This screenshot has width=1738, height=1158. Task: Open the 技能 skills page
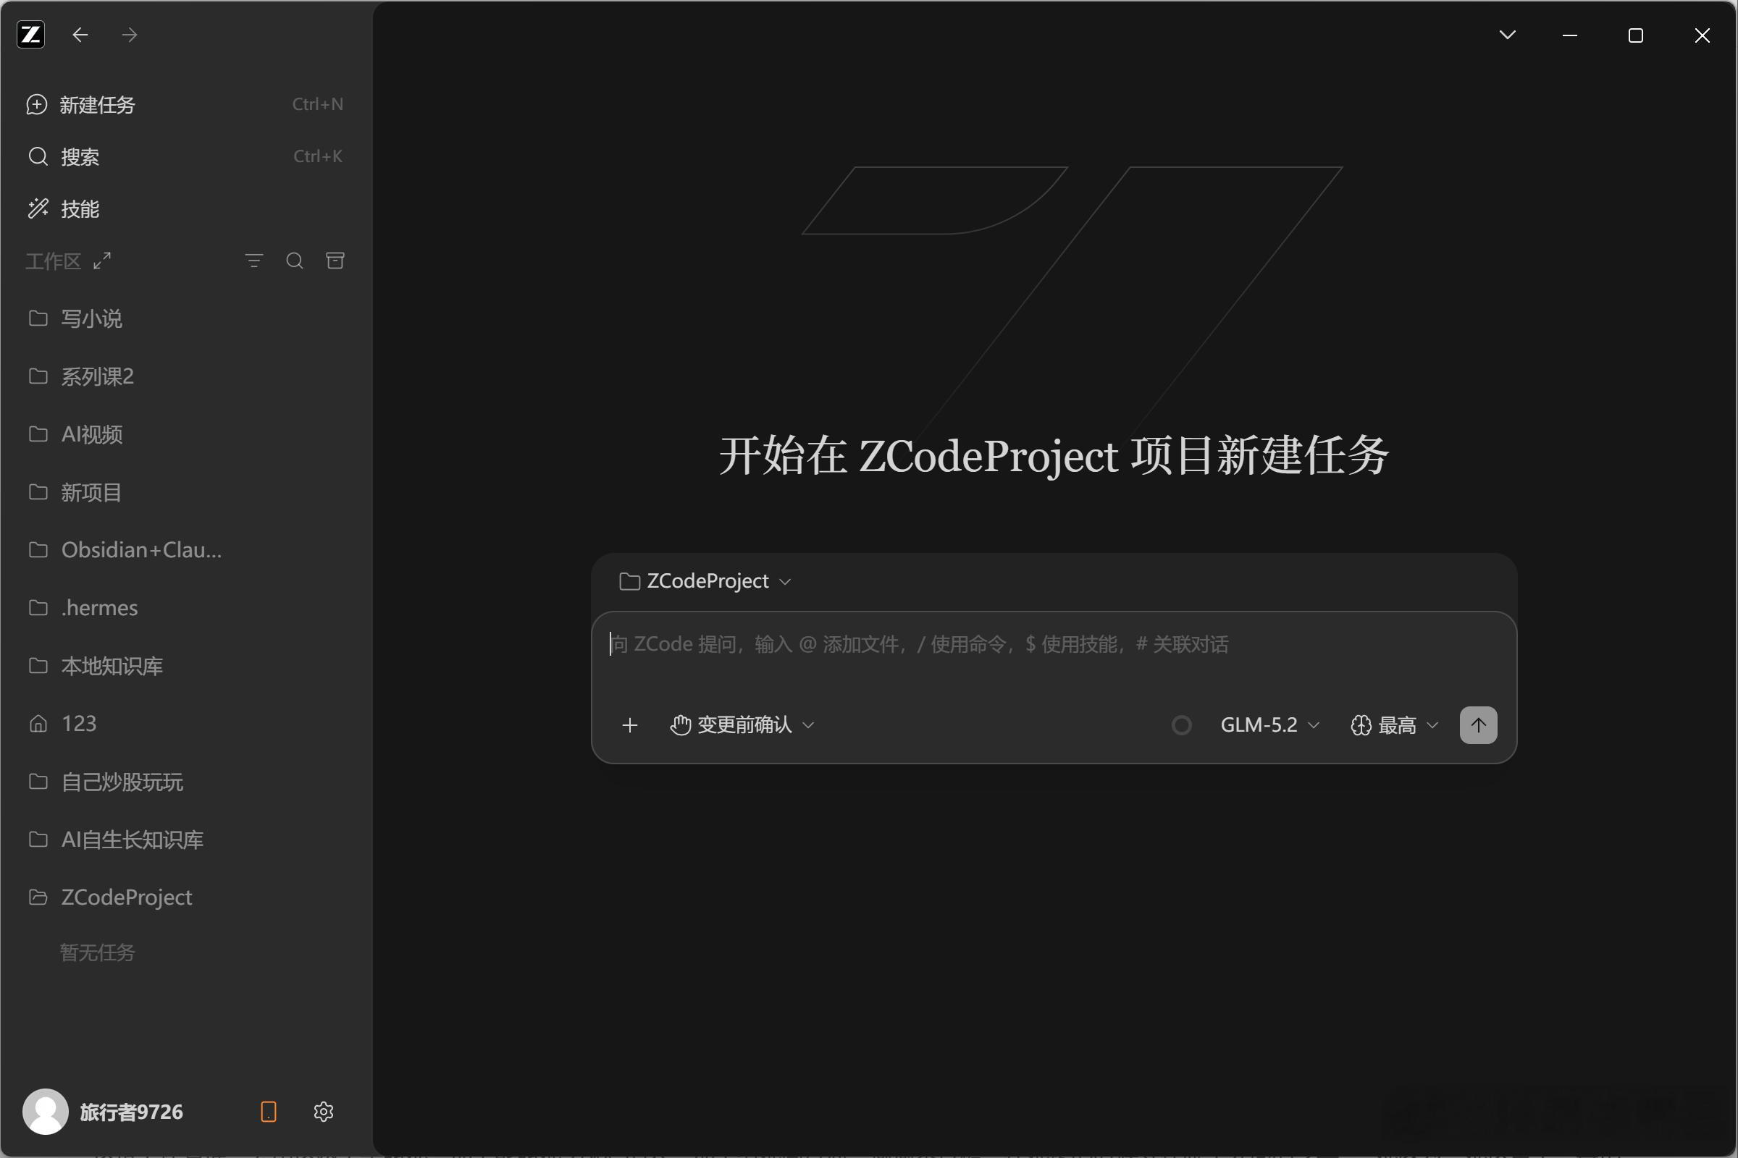click(x=185, y=209)
